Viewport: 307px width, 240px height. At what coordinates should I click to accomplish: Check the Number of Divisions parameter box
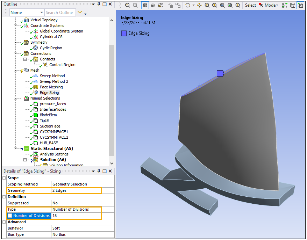tap(10, 216)
